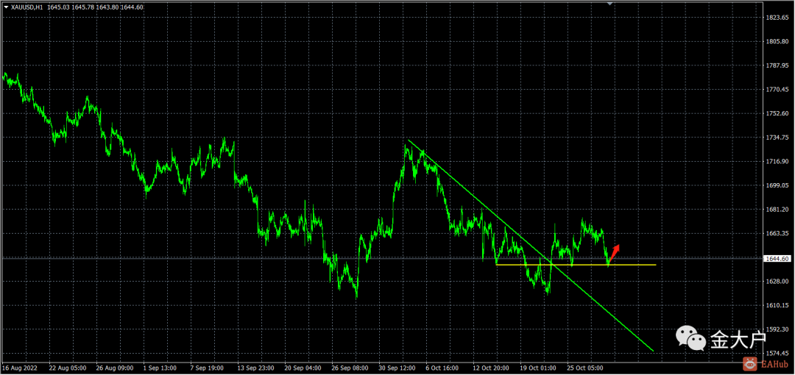Viewport: 795px width, 375px height.
Task: Click price level 1663.35 on the axis
Action: (x=778, y=234)
